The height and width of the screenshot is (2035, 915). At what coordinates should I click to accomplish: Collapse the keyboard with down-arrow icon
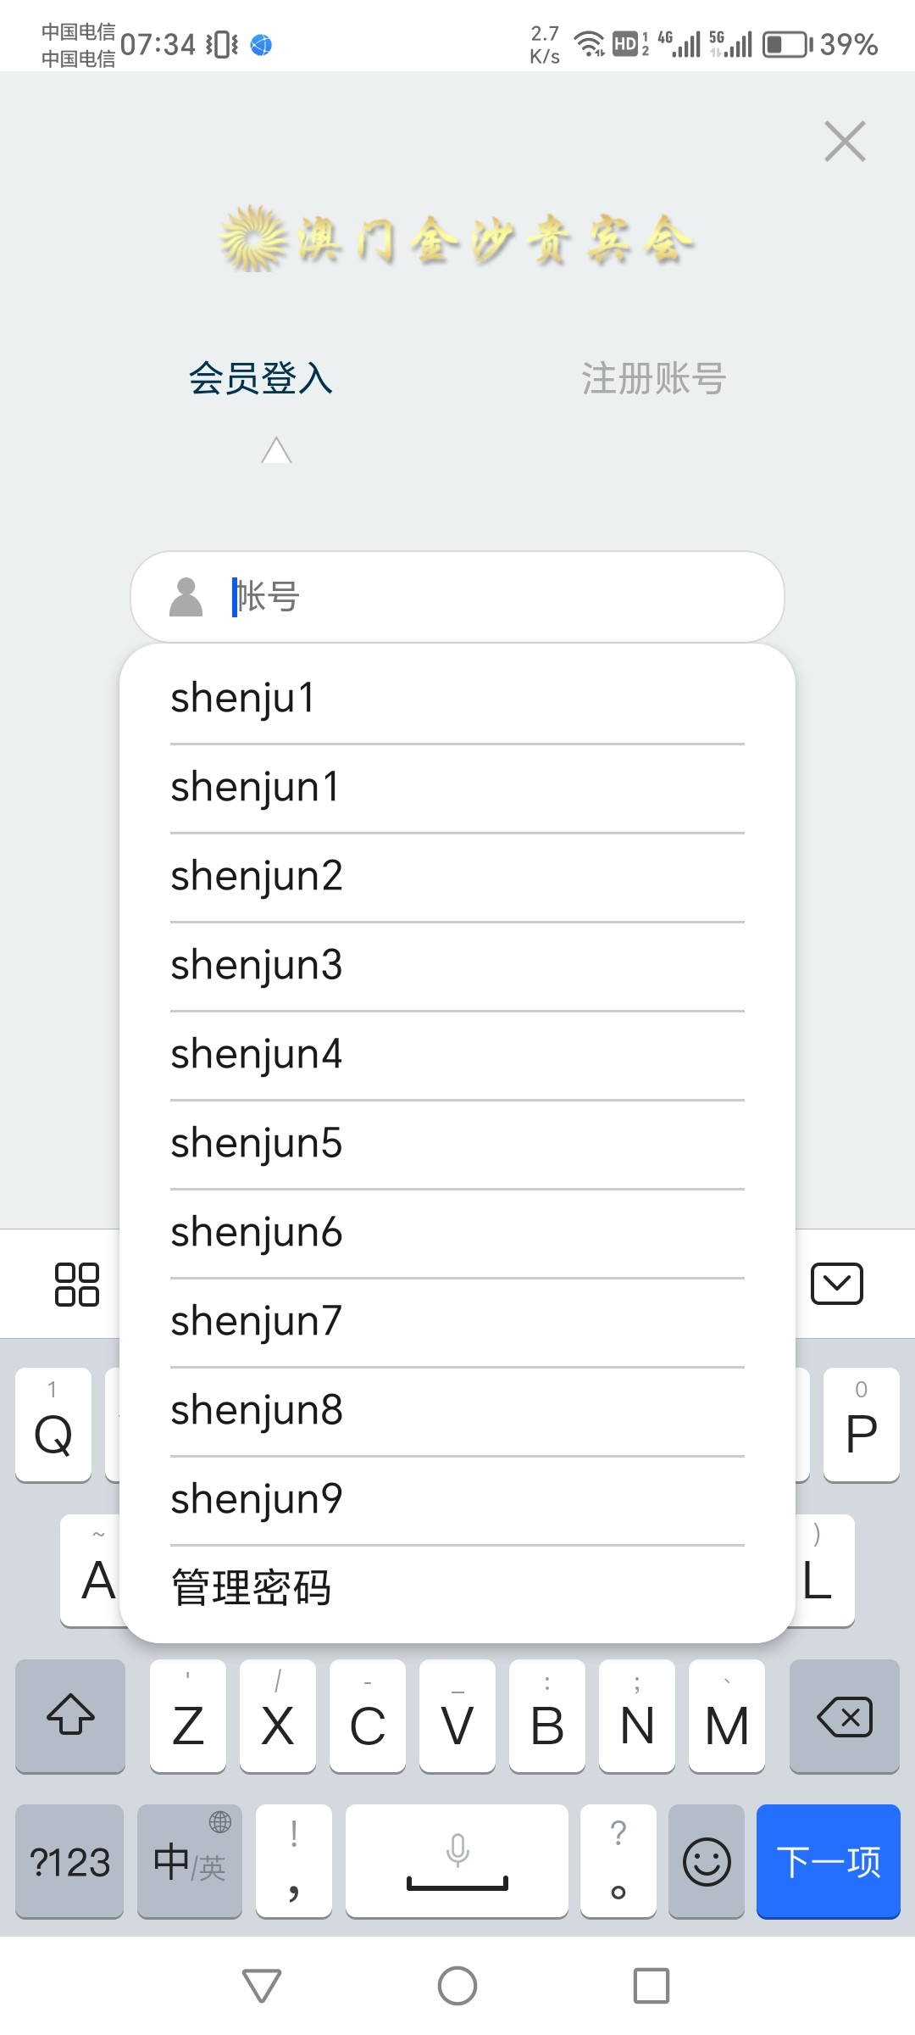click(x=836, y=1284)
